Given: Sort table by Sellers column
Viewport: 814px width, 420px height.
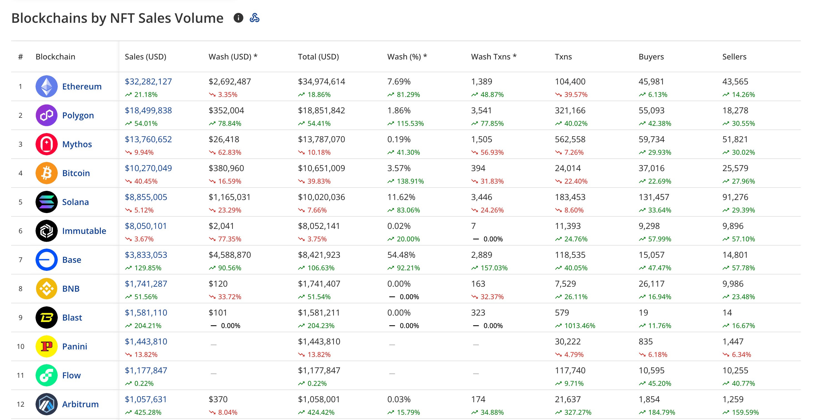Looking at the screenshot, I should click(734, 57).
